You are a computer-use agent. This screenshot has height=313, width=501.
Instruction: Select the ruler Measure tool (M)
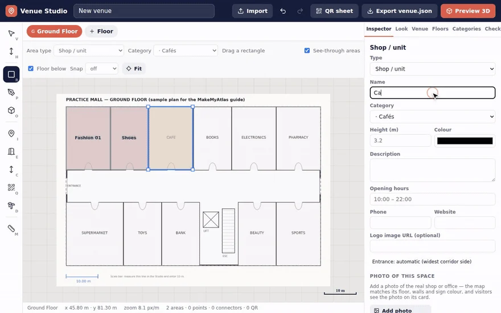coord(11,229)
